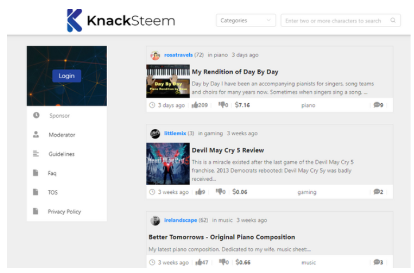Click clock icon on Day By Day post footer
Image resolution: width=414 pixels, height=273 pixels.
[152, 105]
